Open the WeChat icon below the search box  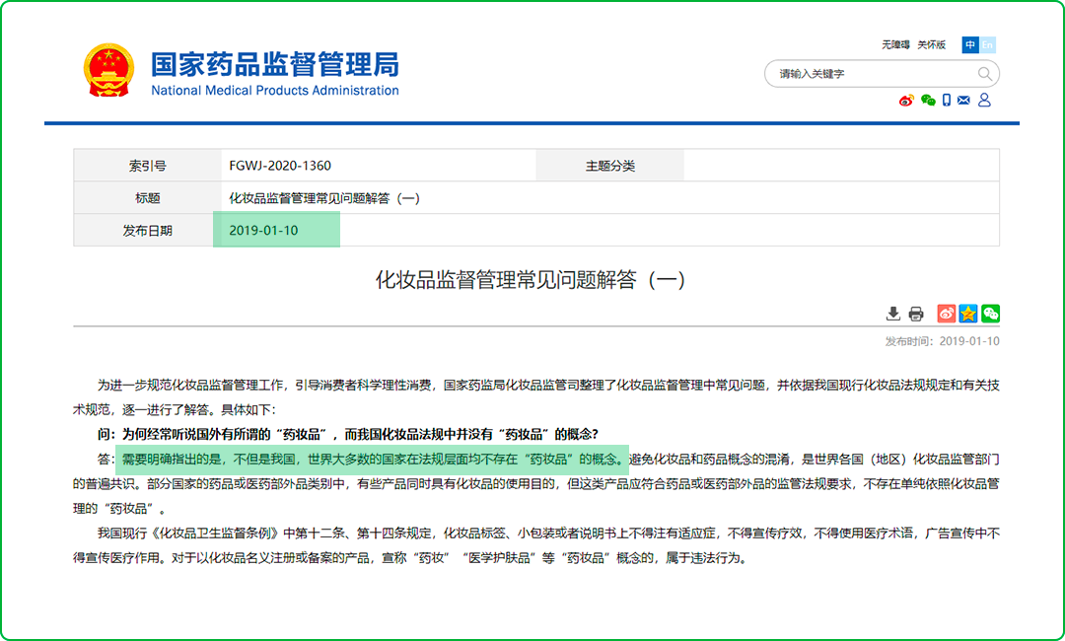(927, 101)
